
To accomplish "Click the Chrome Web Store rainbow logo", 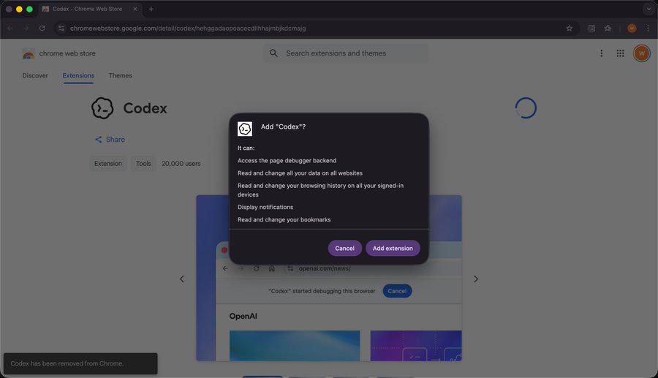I will point(29,53).
